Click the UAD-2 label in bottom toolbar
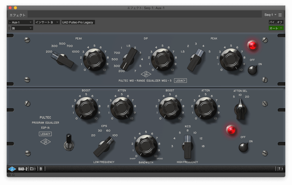The width and height of the screenshot is (292, 185). 23,169
